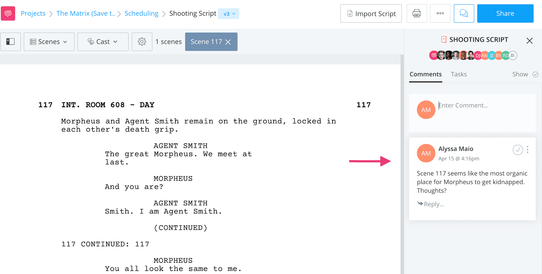The image size is (542, 274).
Task: Click 'You all look the same to me.'
Action: pyautogui.click(x=173, y=269)
